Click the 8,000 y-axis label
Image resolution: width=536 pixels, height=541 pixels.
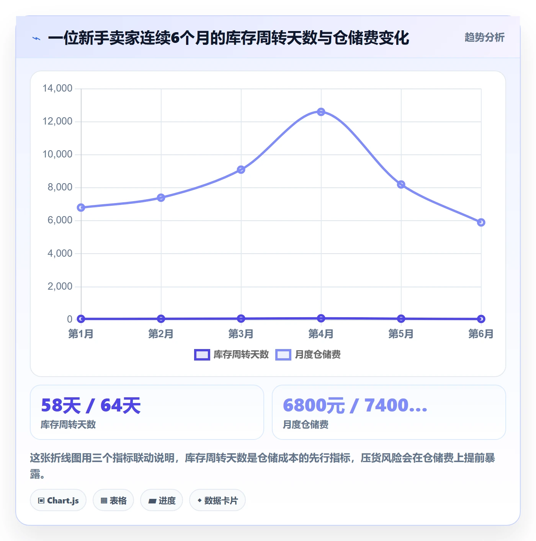[60, 187]
